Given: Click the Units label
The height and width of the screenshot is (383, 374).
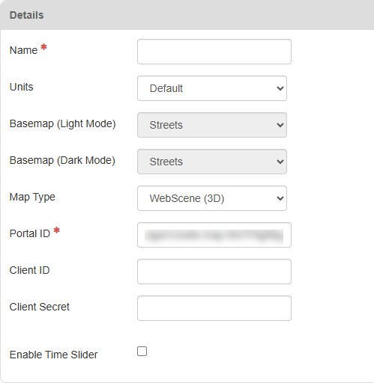Looking at the screenshot, I should pos(21,87).
